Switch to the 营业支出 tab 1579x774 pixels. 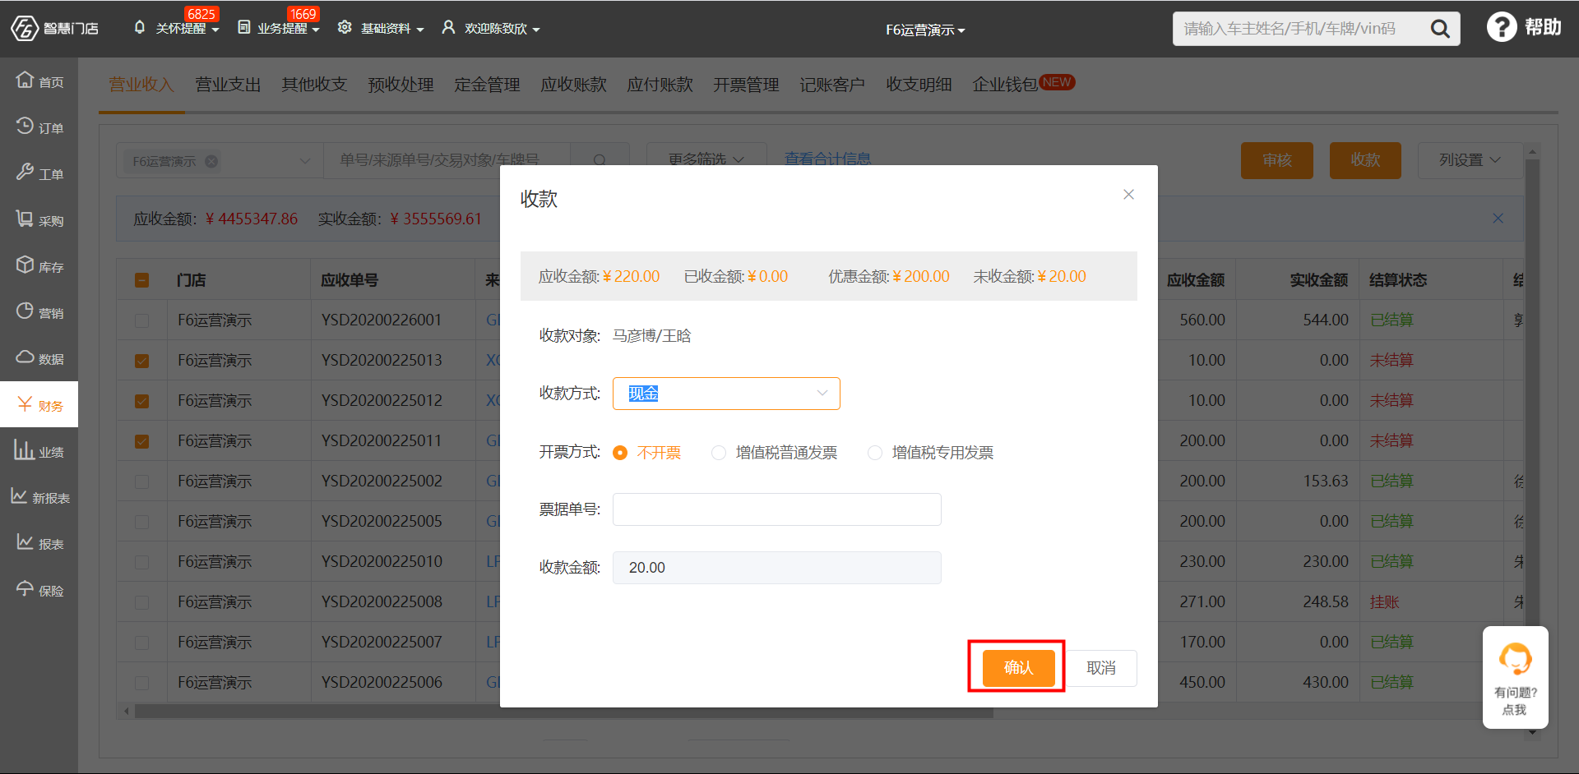coord(228,85)
